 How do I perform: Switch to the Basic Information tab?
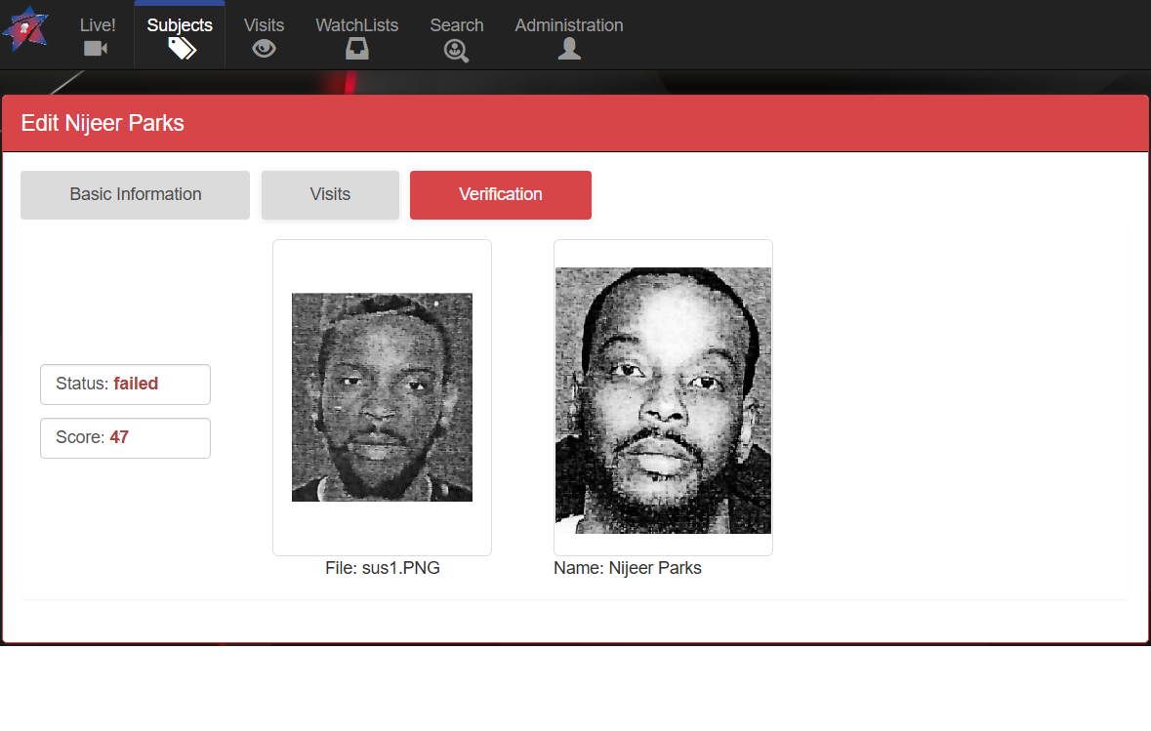coord(135,194)
